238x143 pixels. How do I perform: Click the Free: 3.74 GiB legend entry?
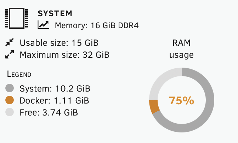coord(49,112)
